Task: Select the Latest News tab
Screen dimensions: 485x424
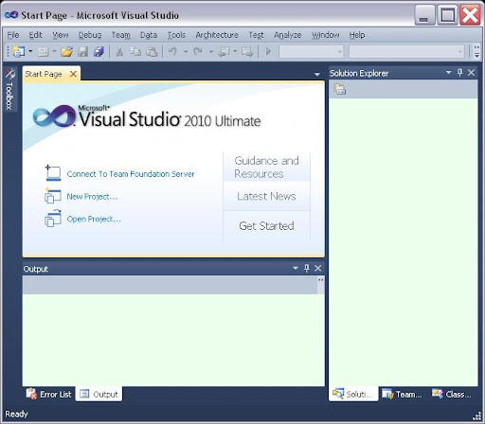Action: click(x=266, y=196)
